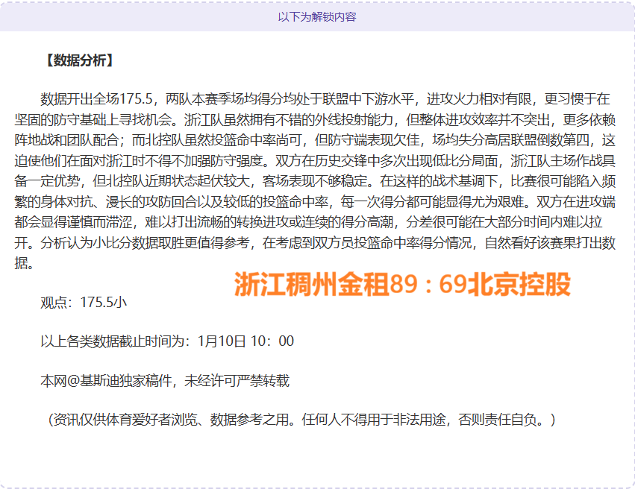Image resolution: width=635 pixels, height=489 pixels.
Task: Click the "未经许可严禁转载" copyright notice
Action: point(237,381)
